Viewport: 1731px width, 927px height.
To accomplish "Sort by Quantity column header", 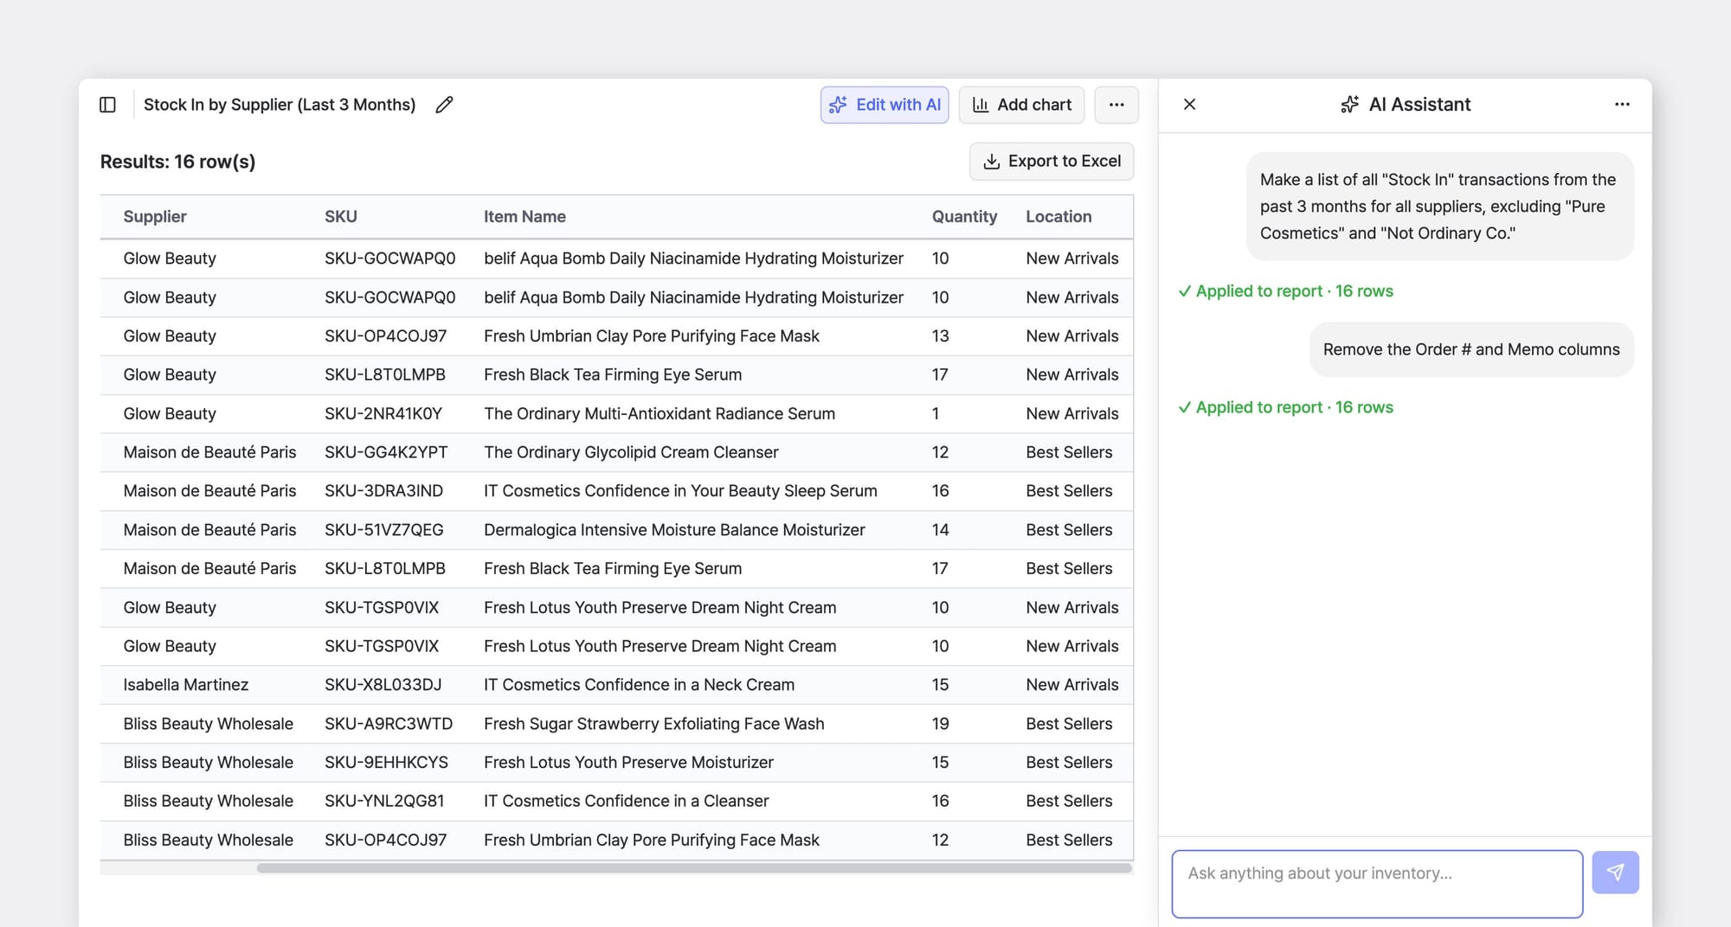I will click(x=964, y=217).
